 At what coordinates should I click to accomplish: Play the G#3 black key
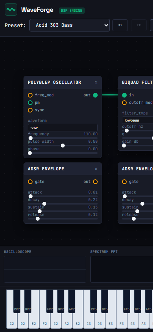coord(138,301)
